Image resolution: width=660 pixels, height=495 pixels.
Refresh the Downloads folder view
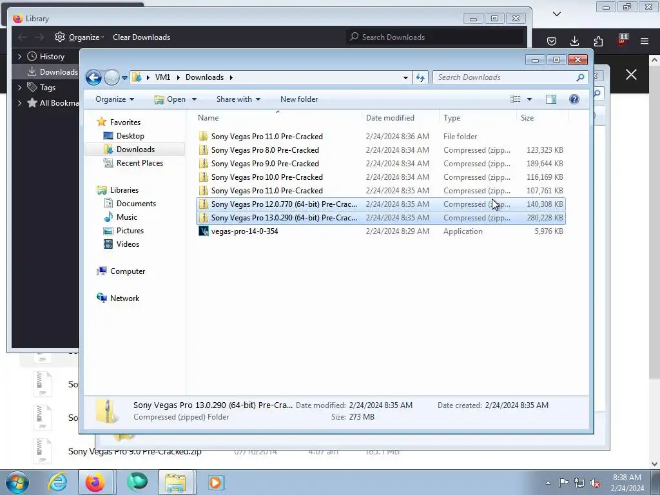coord(420,77)
